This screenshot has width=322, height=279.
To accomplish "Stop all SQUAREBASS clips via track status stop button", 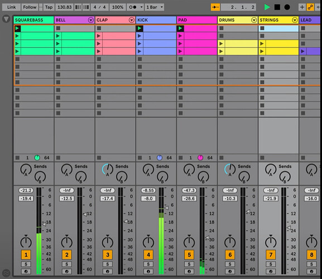I will [17, 158].
